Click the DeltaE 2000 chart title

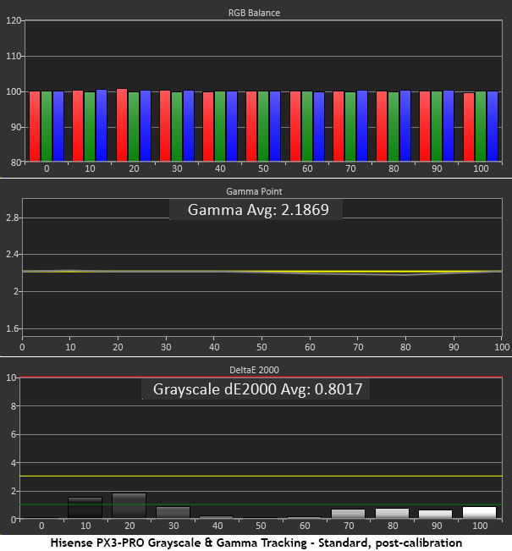(x=254, y=370)
